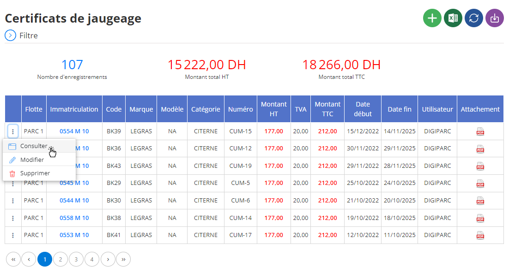Click the Certificats de jaugeage page title

click(73, 18)
